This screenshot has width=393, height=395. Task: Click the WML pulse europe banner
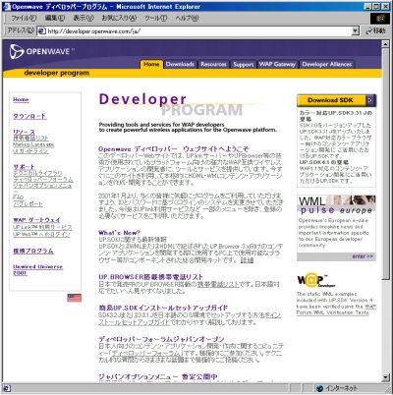[336, 204]
